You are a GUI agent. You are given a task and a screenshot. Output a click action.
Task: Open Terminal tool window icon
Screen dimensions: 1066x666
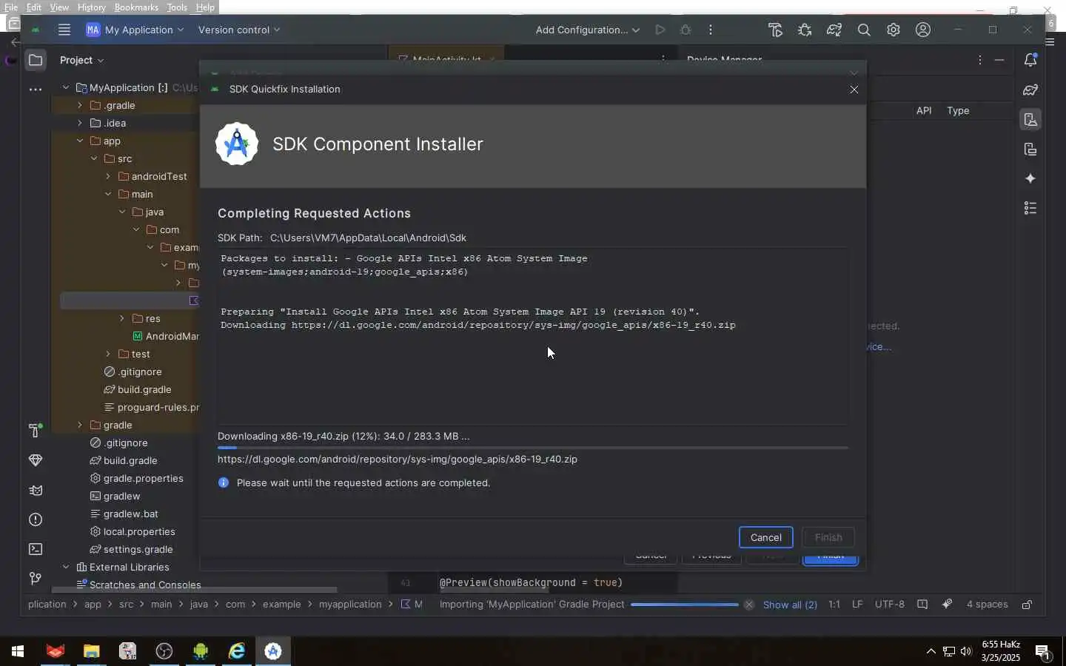36,549
